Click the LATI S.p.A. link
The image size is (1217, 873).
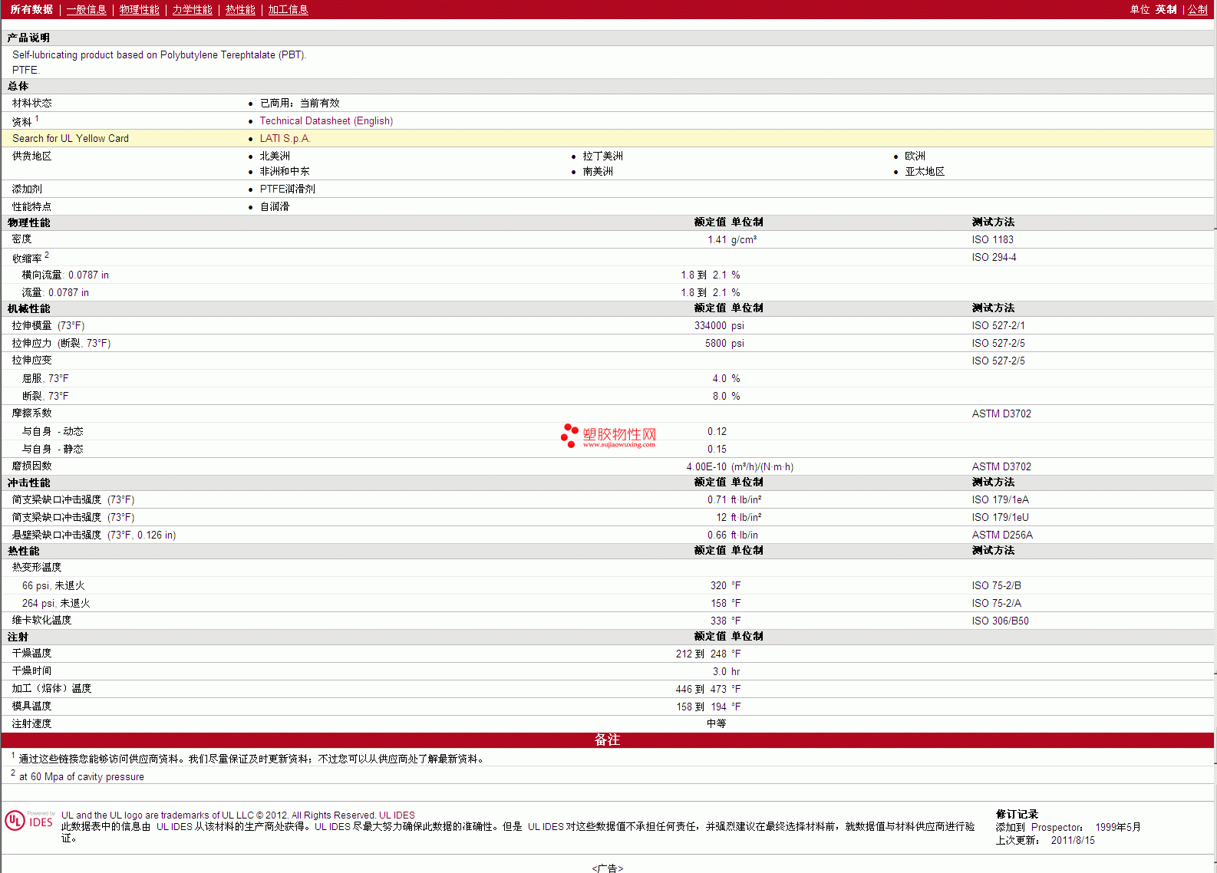pyautogui.click(x=285, y=139)
